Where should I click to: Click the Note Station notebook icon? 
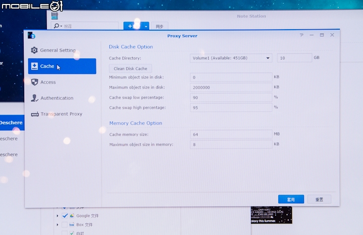[54, 16]
